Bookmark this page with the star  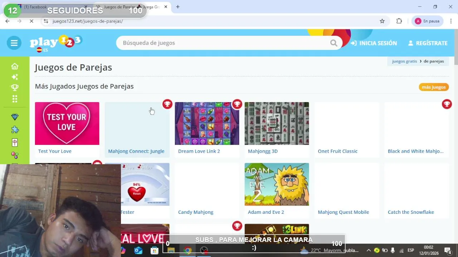point(382,21)
